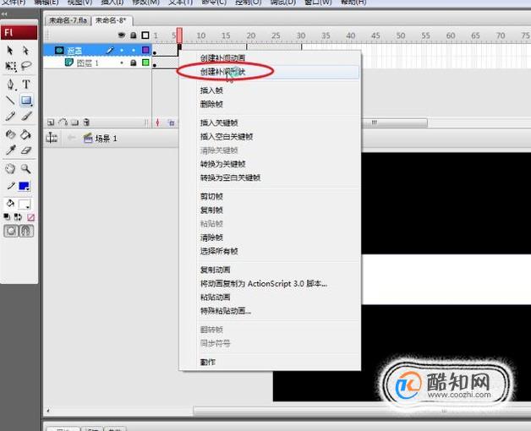Toggle Snap to Objects magnet button

point(26,231)
